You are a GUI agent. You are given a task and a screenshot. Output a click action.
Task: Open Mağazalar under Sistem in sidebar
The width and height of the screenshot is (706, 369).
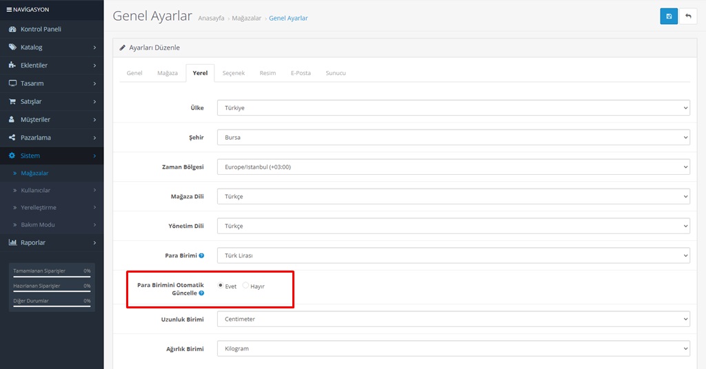52,173
